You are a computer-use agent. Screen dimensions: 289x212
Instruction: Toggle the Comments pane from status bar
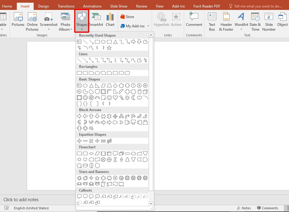tap(267, 208)
